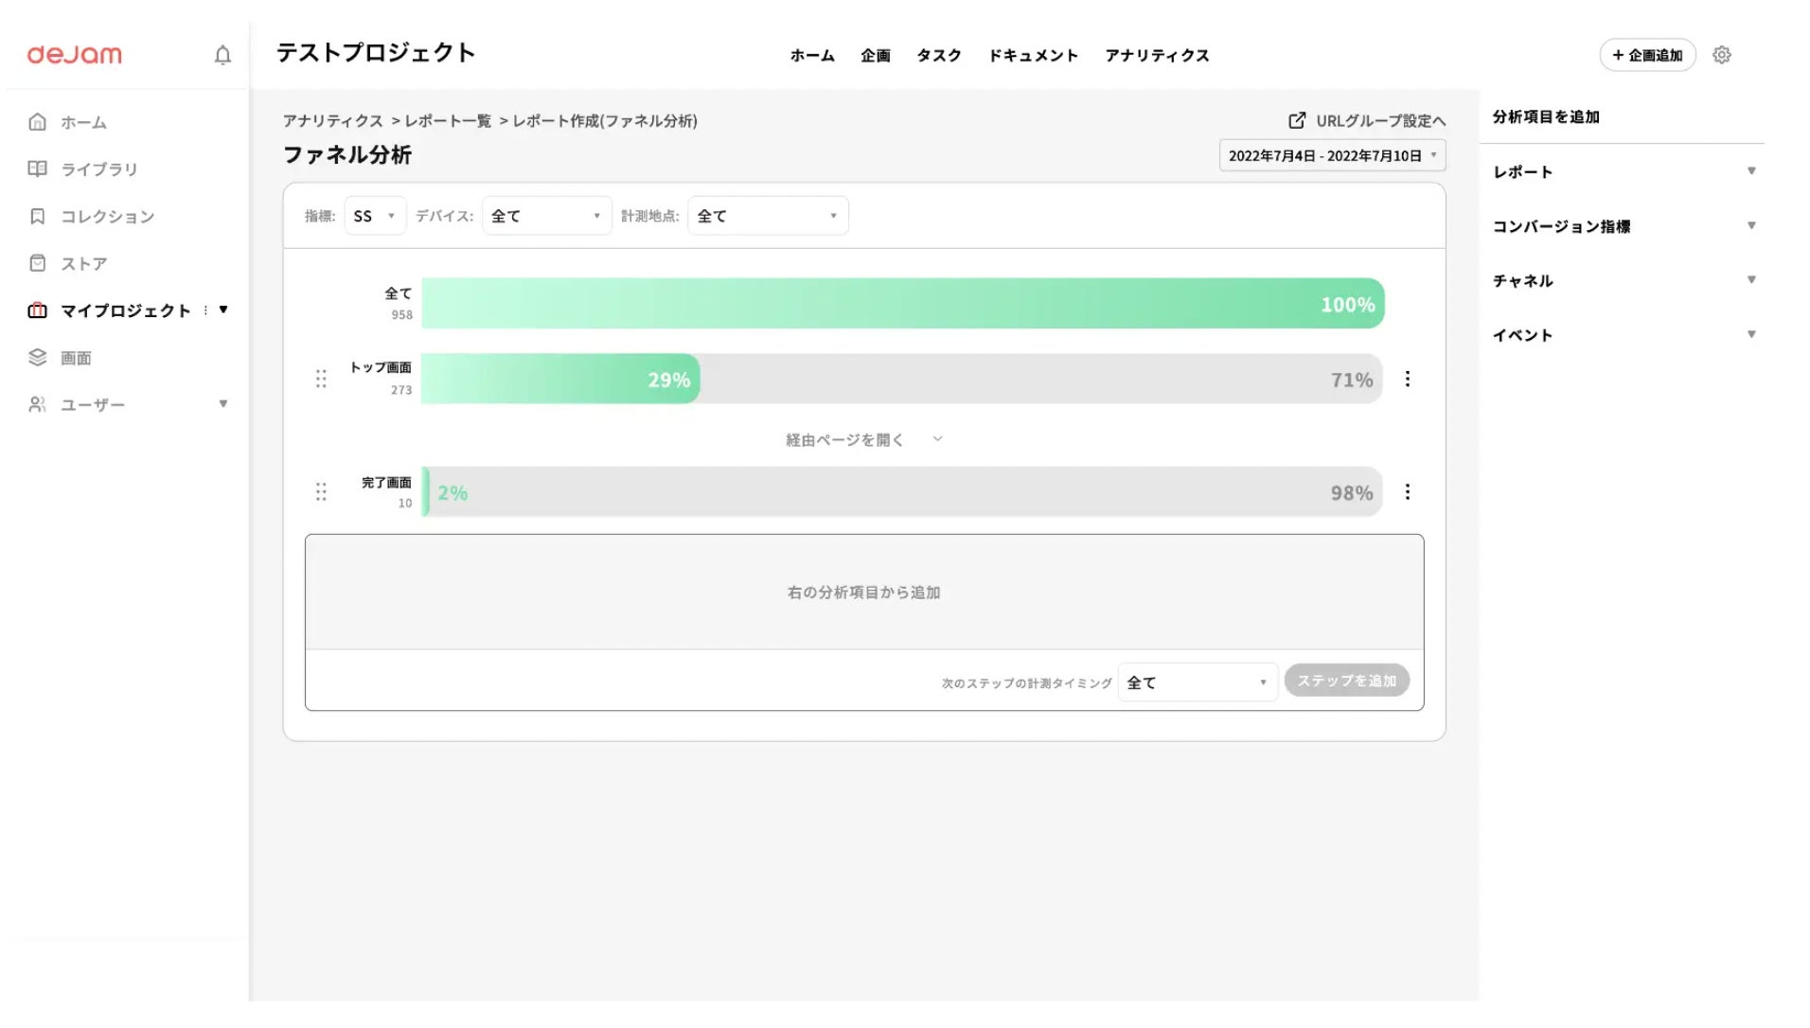Expand the 経由ページを開く section
Viewport: 1810px width, 1028px height.
pos(863,439)
